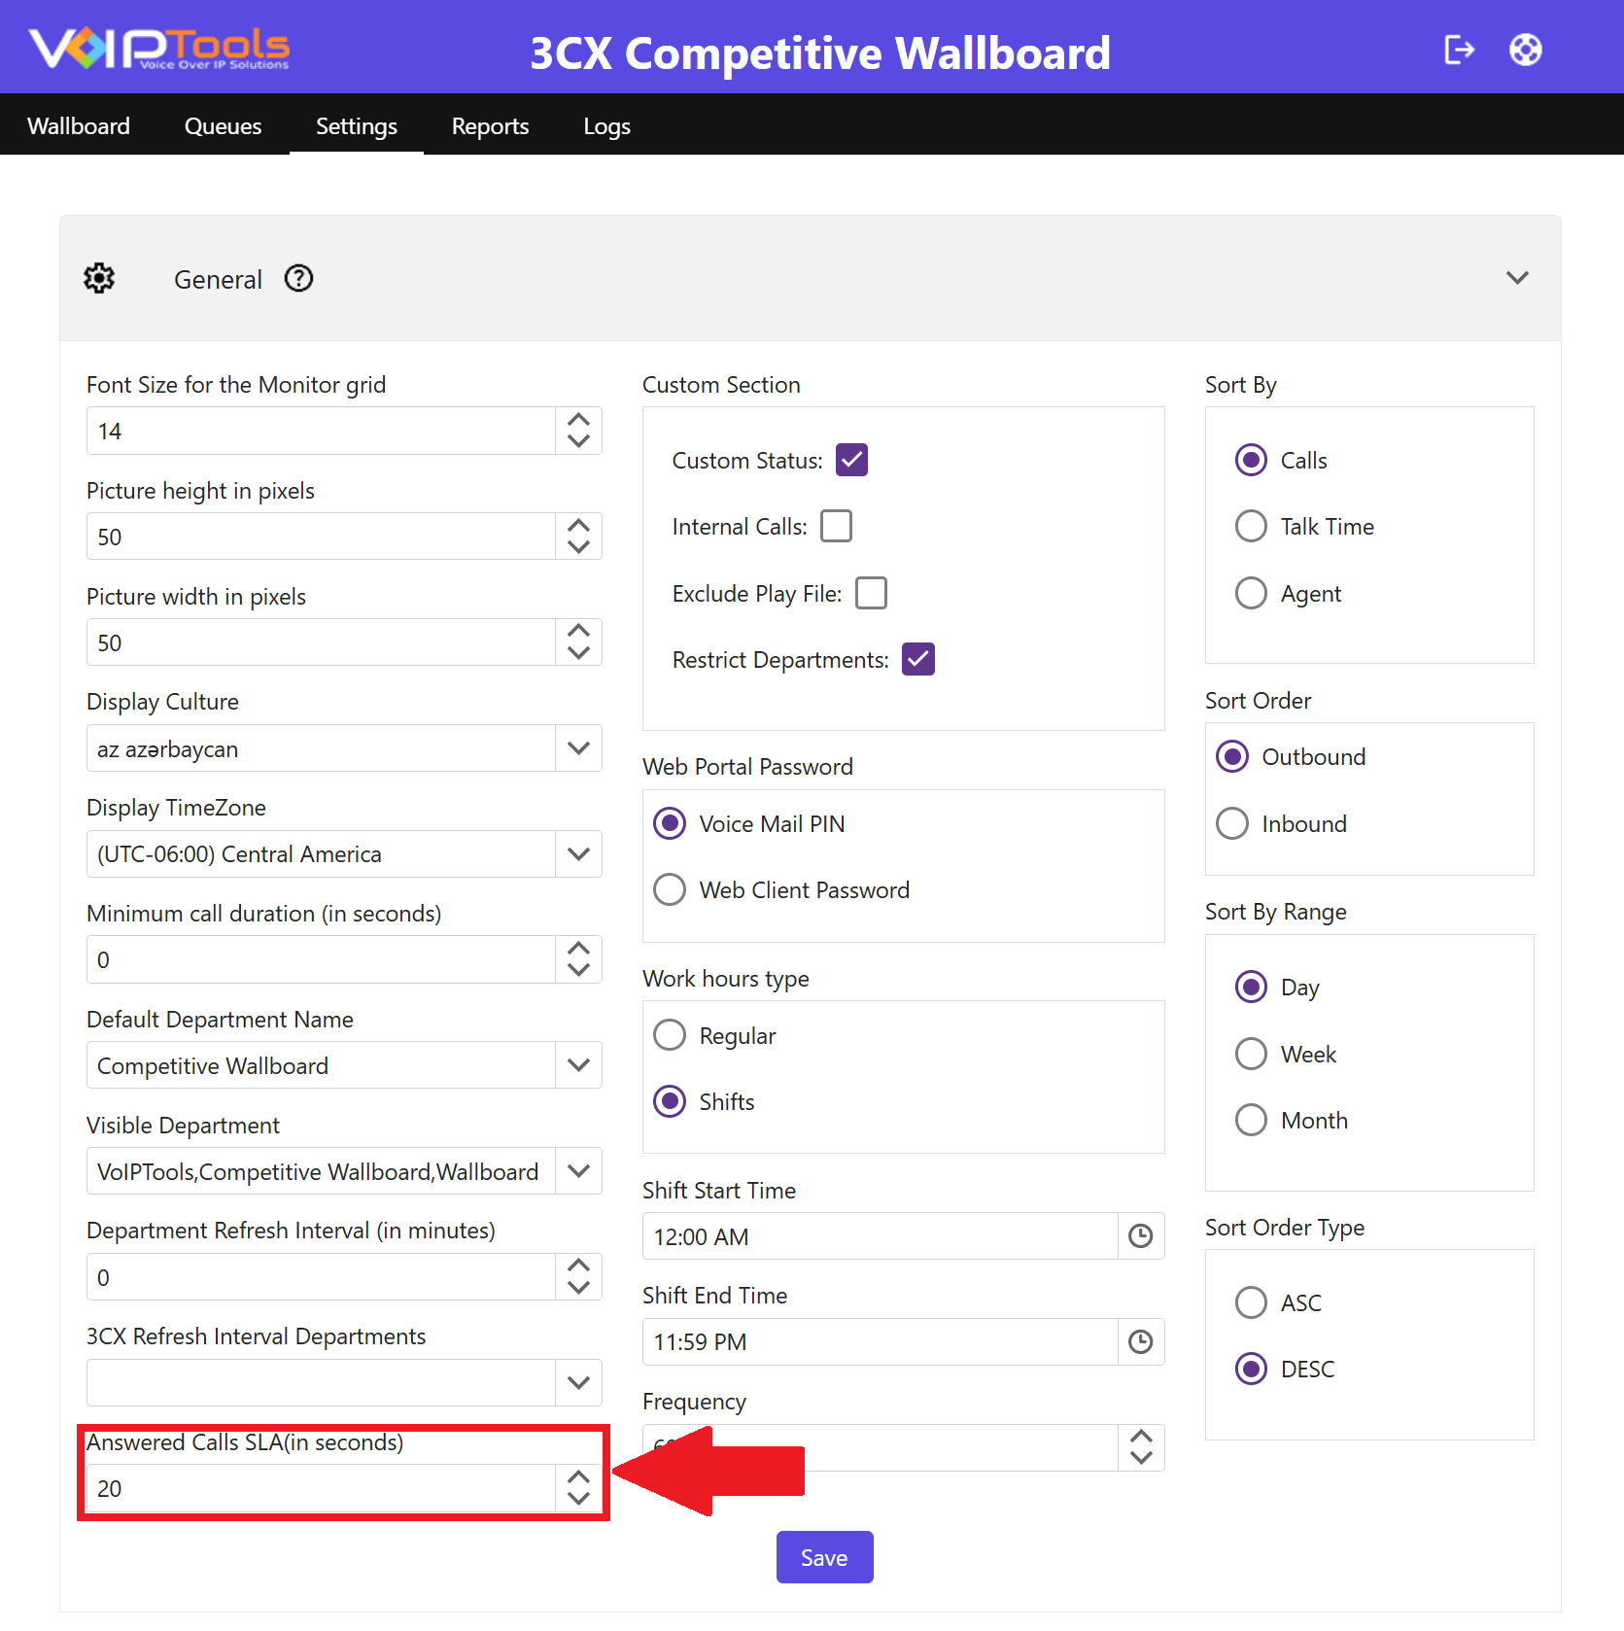Open the Shift Start Time clock picker
This screenshot has height=1631, width=1624.
[1140, 1235]
